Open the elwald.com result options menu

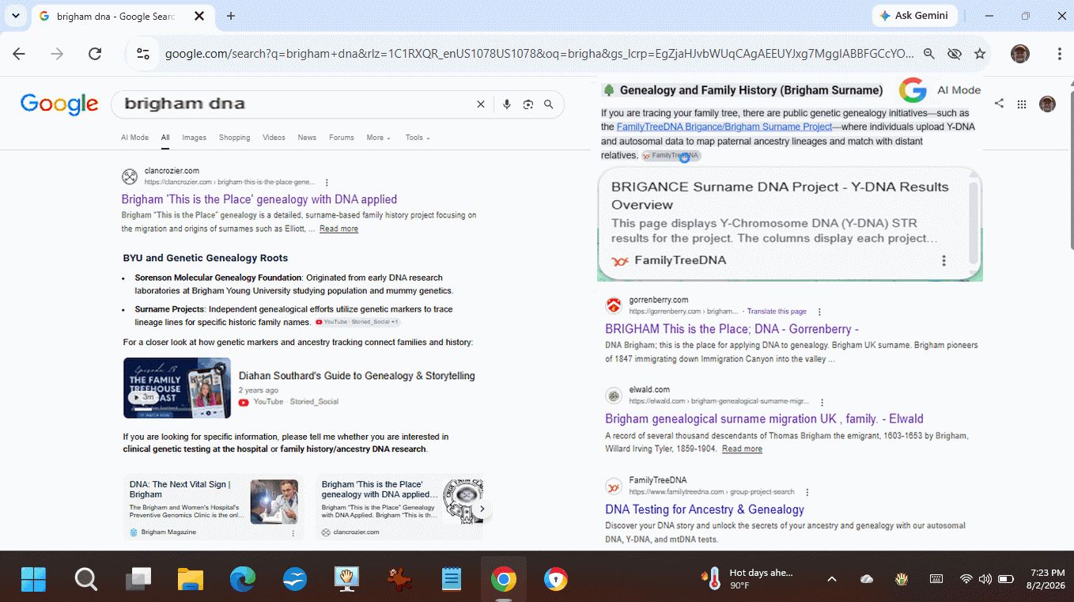(823, 402)
